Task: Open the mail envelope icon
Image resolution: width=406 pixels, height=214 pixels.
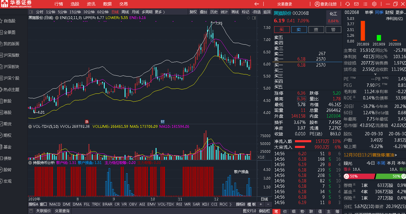Action: pyautogui.click(x=357, y=4)
